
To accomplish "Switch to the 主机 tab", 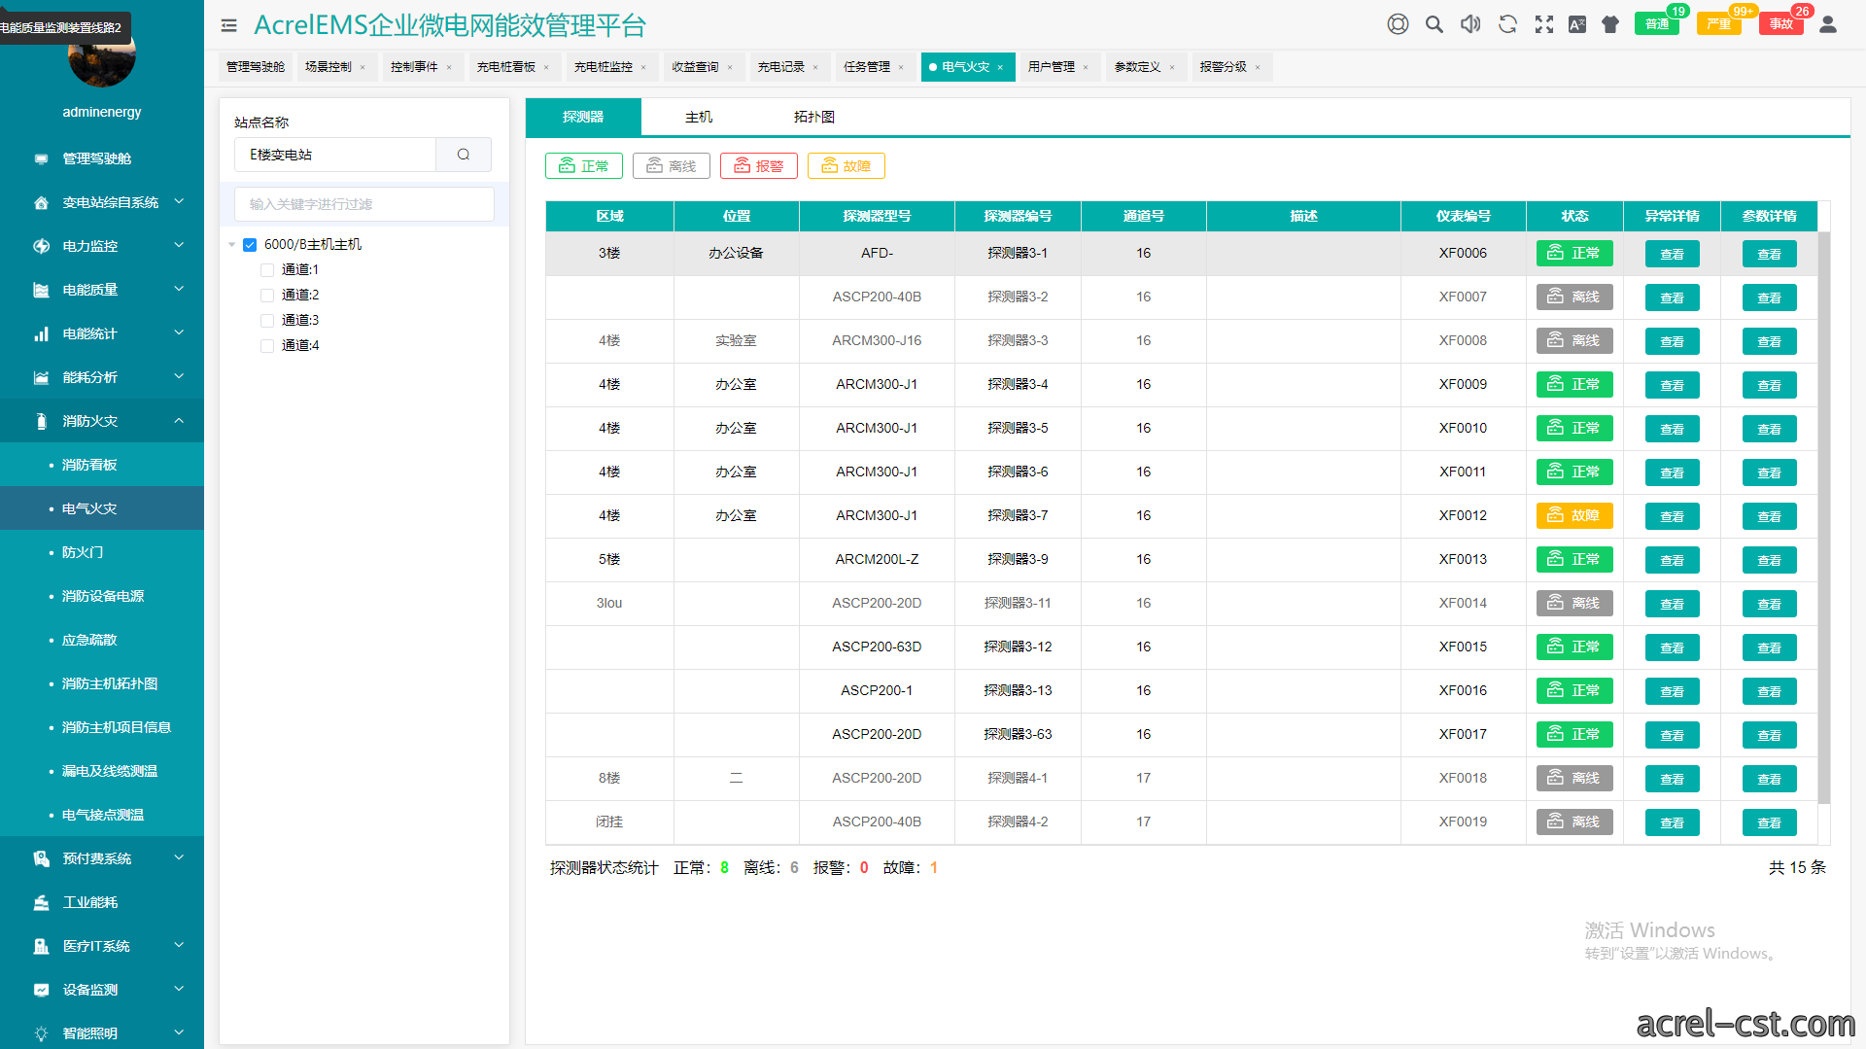I will click(699, 117).
